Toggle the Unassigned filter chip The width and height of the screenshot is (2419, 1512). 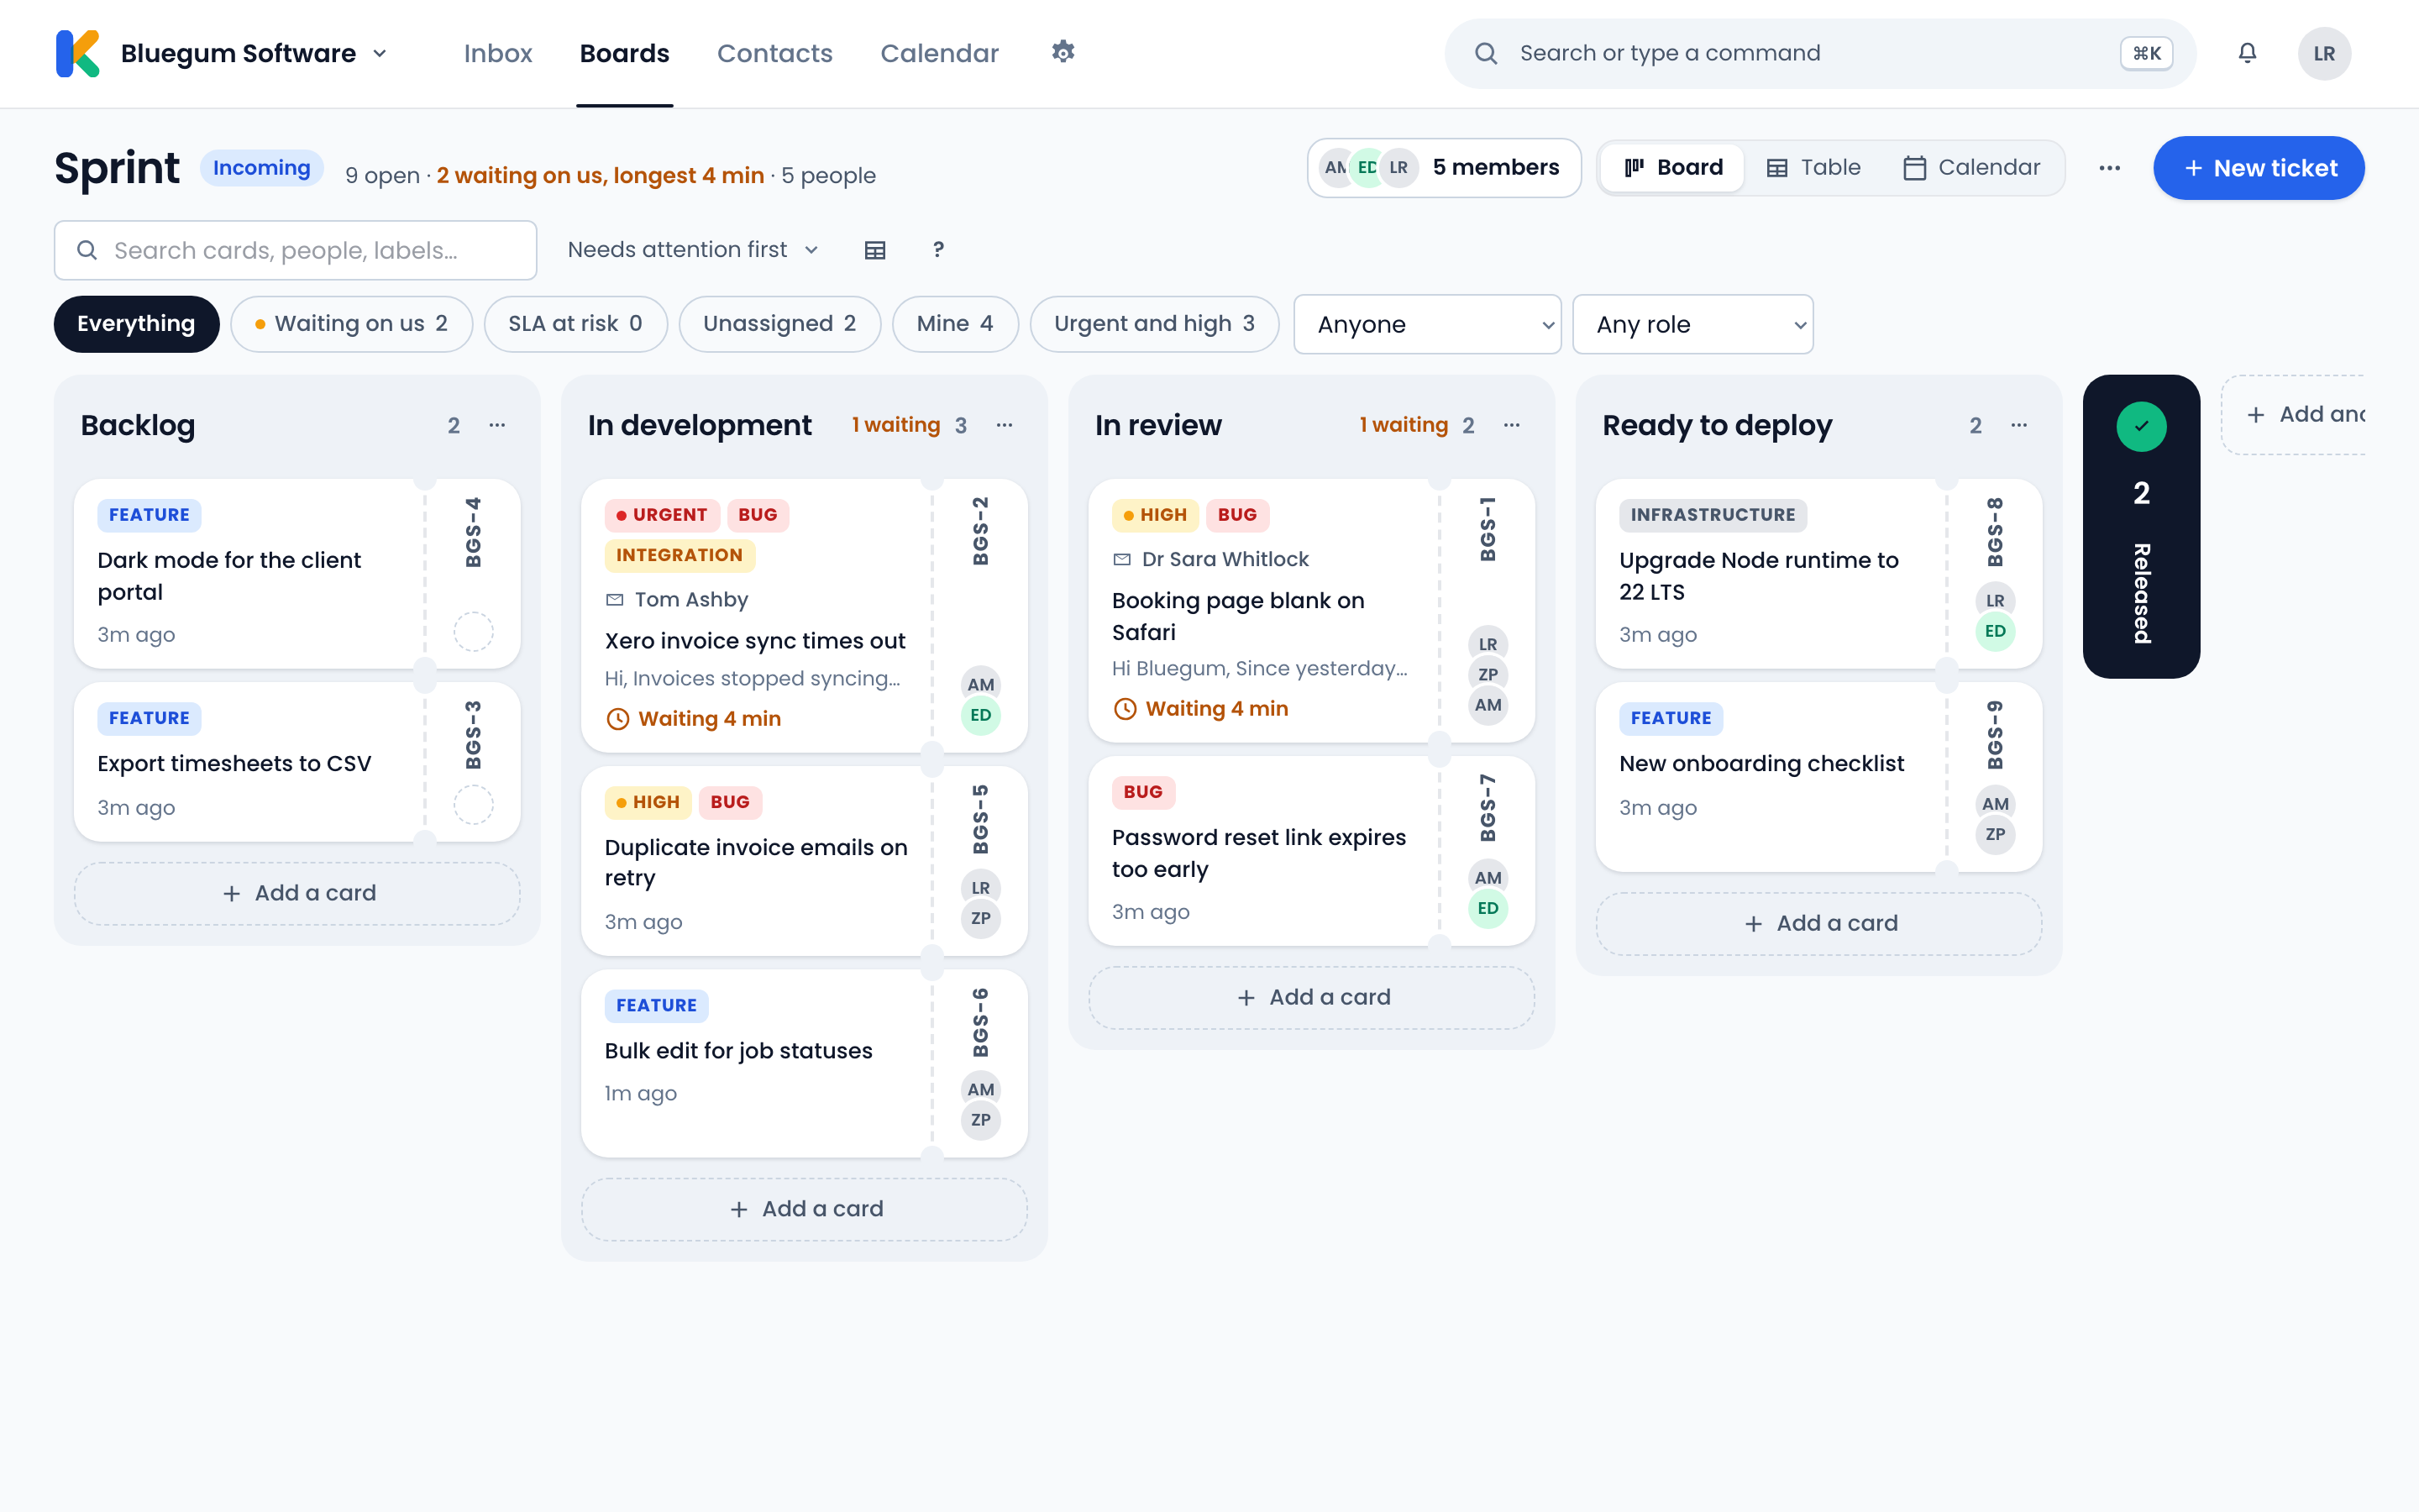[x=779, y=323]
